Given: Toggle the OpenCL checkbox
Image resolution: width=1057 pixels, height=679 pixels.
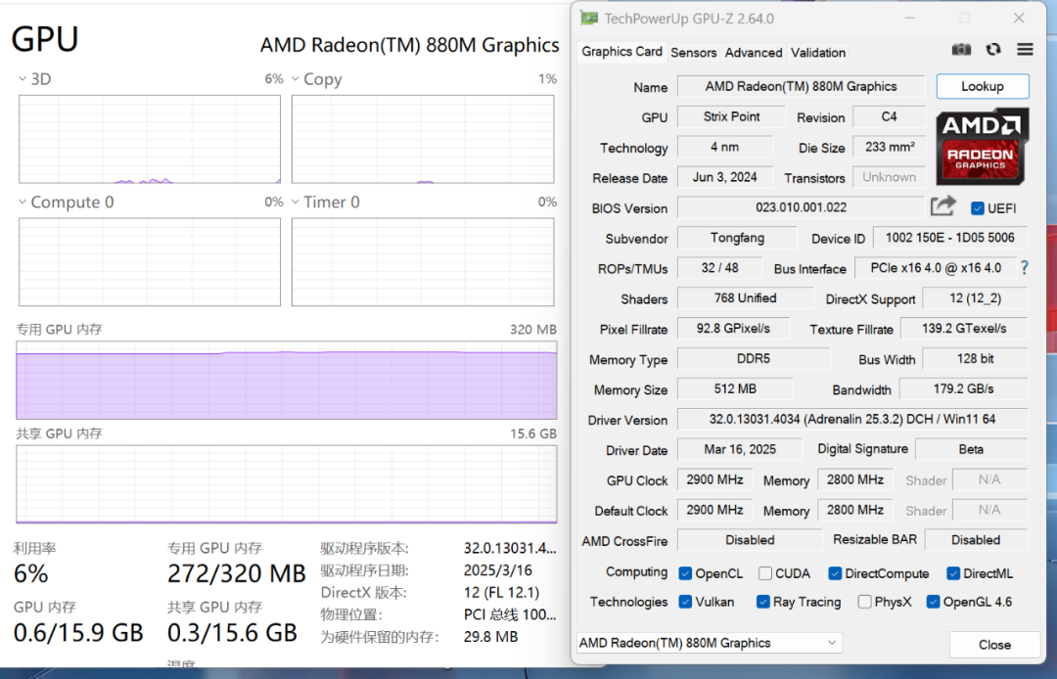Looking at the screenshot, I should pos(685,573).
